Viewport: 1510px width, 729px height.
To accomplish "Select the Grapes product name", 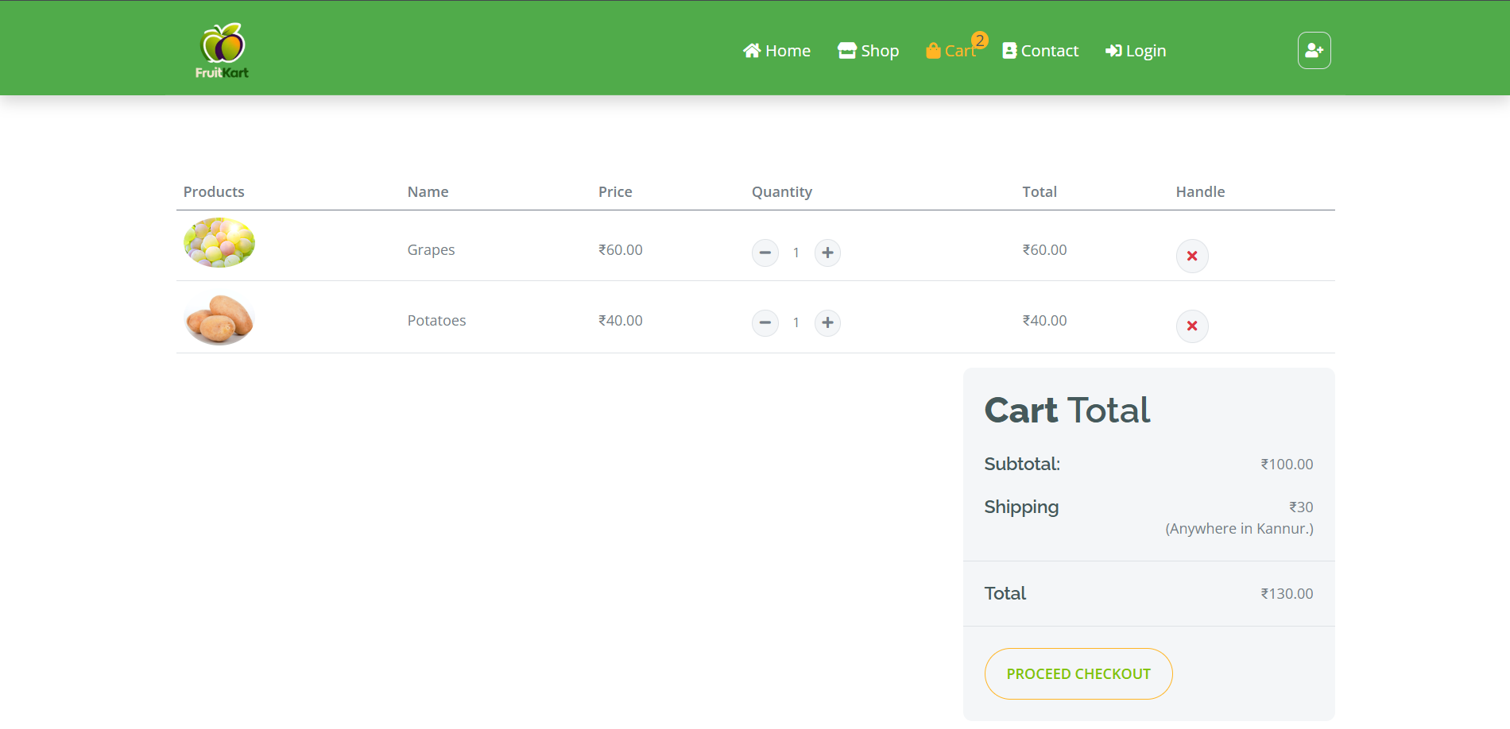I will (x=431, y=250).
